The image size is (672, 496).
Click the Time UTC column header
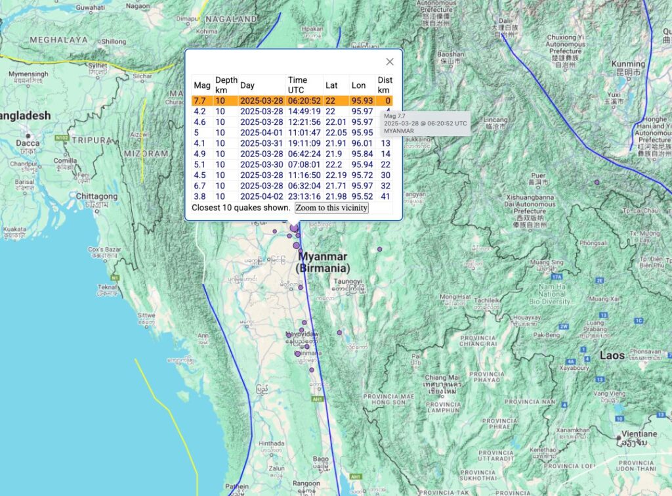(x=297, y=85)
